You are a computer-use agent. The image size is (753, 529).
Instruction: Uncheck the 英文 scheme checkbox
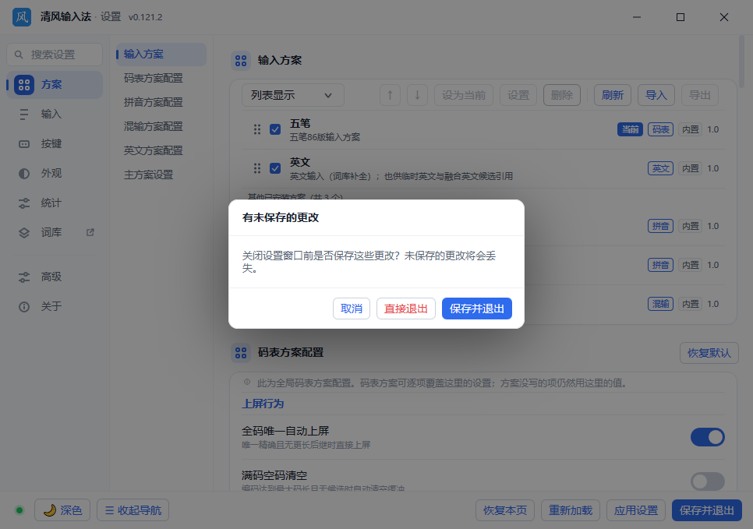coord(275,168)
